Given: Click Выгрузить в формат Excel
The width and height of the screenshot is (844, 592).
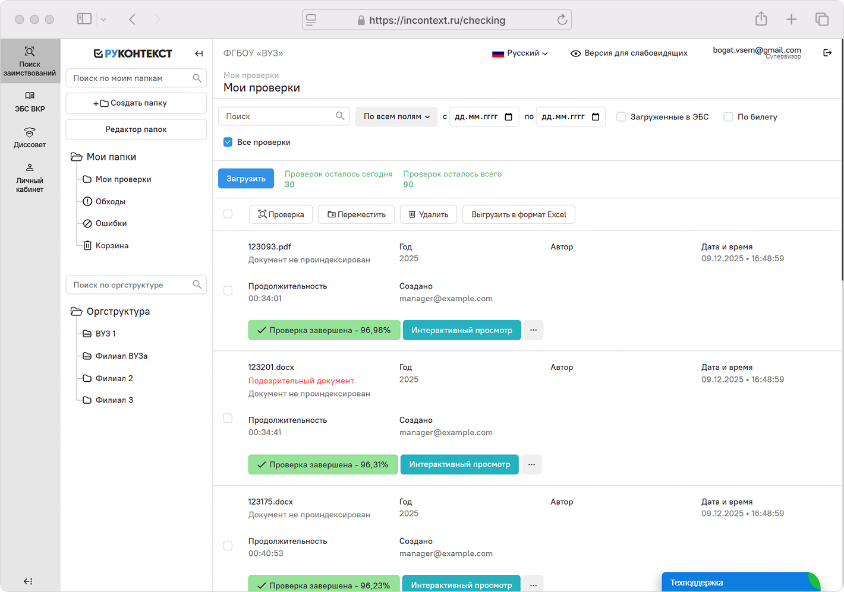Looking at the screenshot, I should (518, 214).
